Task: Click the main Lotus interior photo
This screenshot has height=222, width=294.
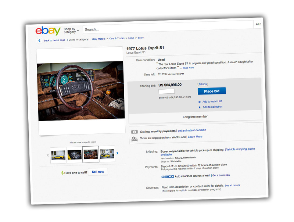Action: click(81, 91)
